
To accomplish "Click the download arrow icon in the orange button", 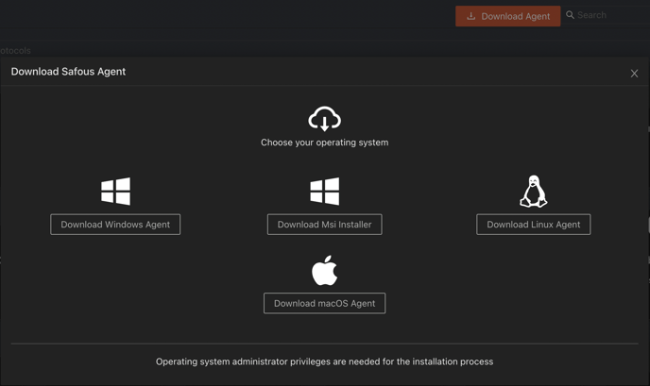I will (471, 16).
